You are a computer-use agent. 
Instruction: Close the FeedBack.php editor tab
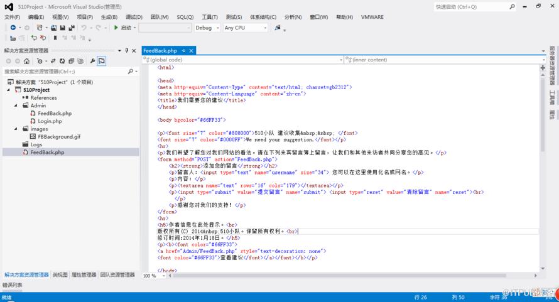click(x=191, y=51)
